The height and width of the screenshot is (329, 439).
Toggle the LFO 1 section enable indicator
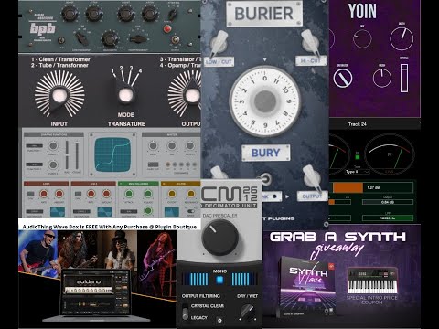coord(26,184)
